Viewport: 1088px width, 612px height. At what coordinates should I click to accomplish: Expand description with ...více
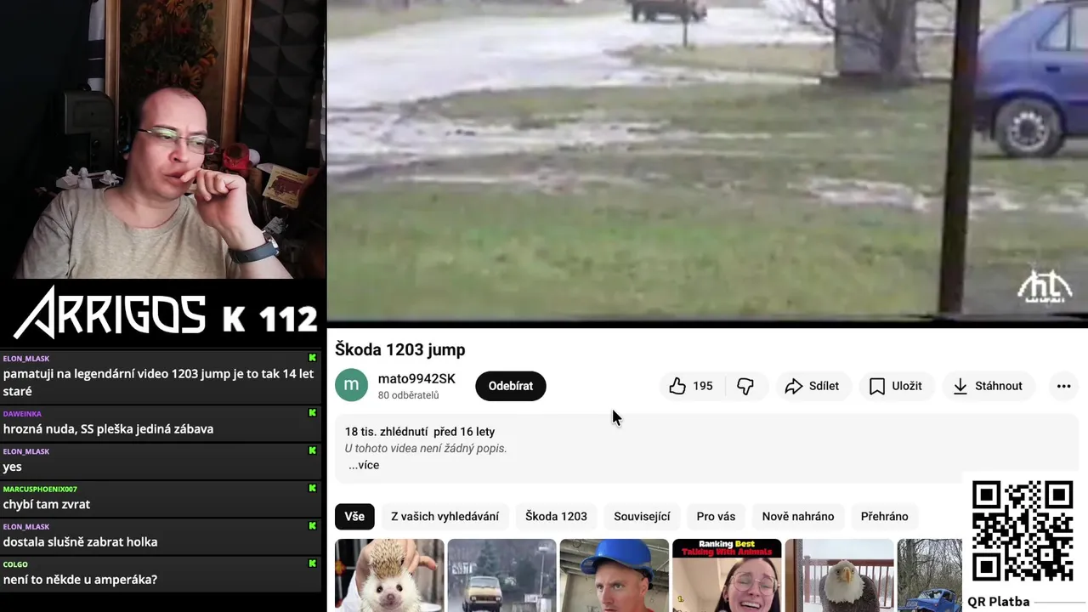coord(364,465)
